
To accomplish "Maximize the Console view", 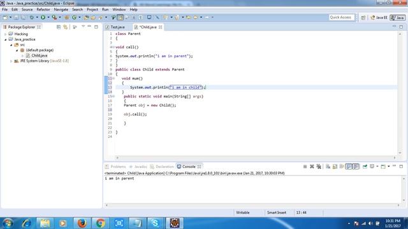I will 401,167.
